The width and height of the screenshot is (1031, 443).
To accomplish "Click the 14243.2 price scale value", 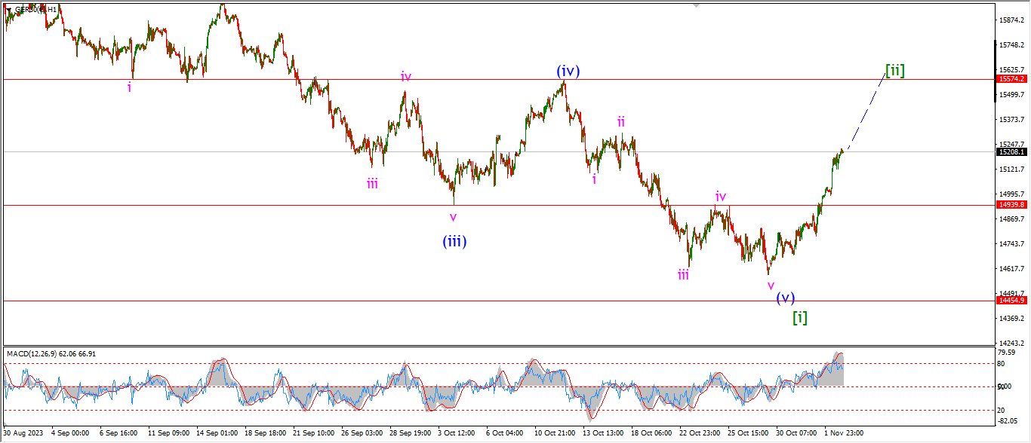I will coord(1011,343).
